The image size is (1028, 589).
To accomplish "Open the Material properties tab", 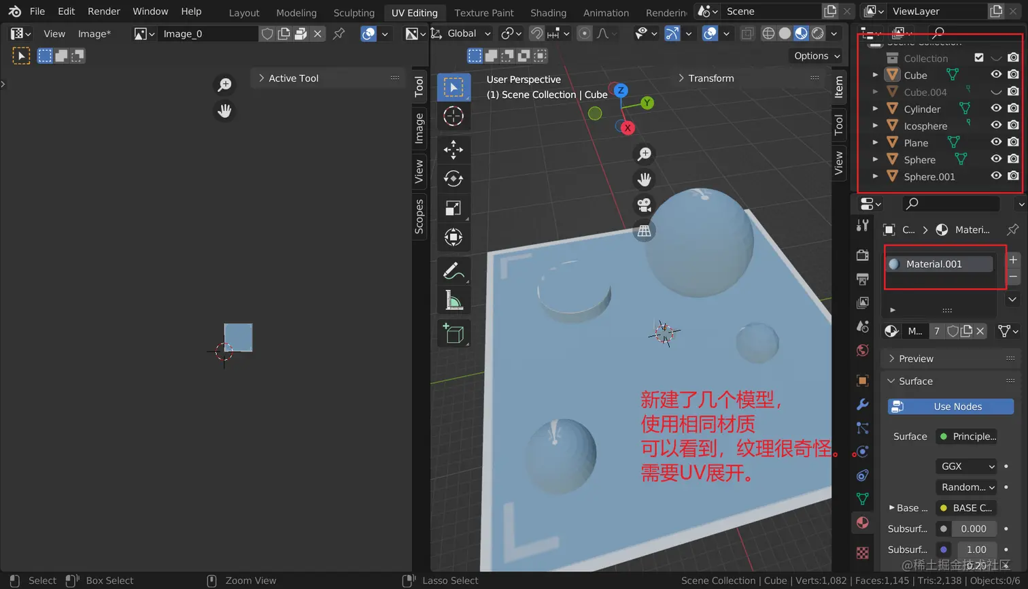I will point(863,522).
